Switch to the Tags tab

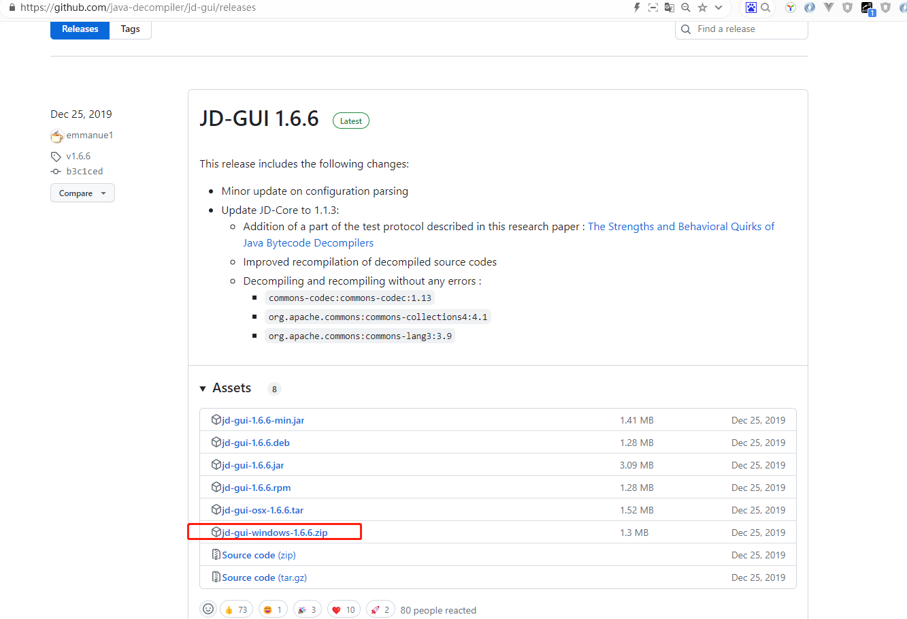[130, 29]
